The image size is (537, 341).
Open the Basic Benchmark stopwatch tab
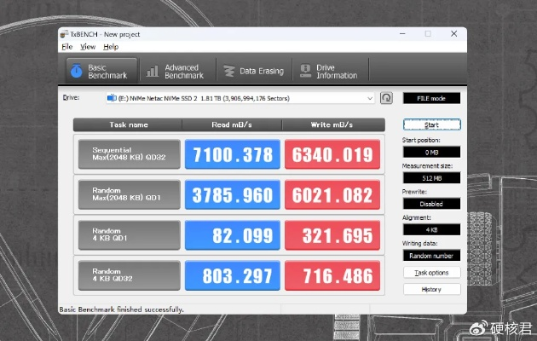tap(97, 72)
